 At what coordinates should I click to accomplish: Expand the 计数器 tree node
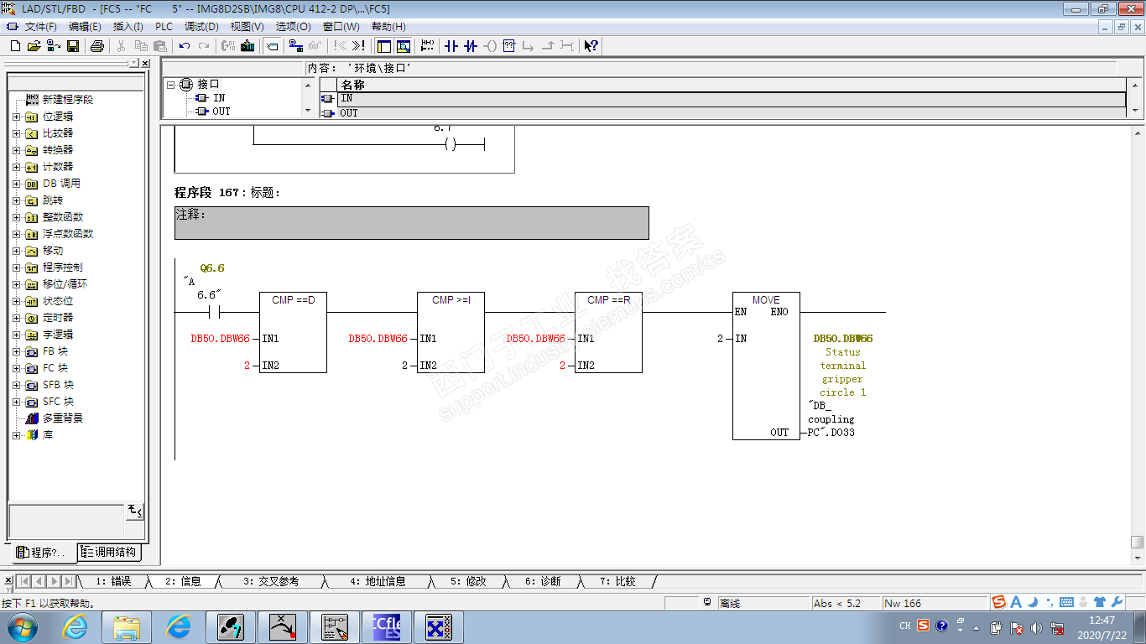[16, 167]
